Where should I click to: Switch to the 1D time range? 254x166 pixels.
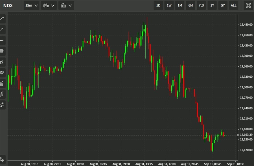pyautogui.click(x=158, y=6)
